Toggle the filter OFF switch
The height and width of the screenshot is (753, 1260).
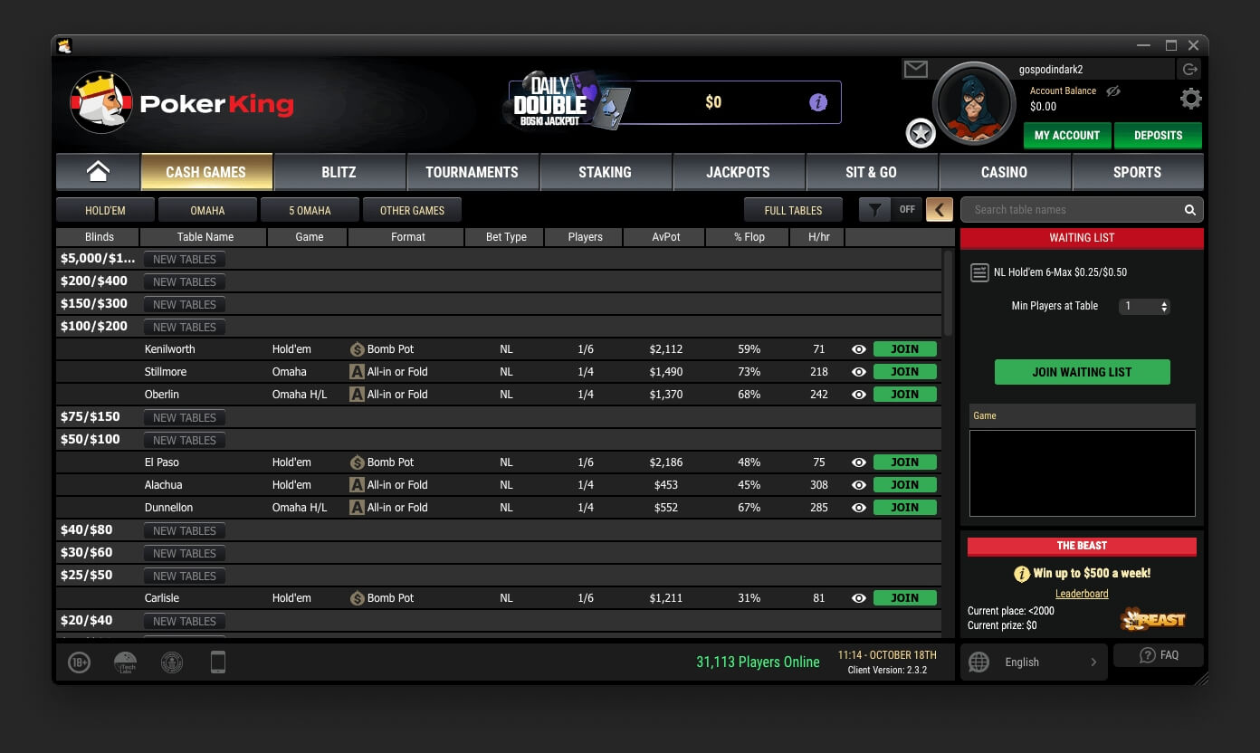[906, 210]
